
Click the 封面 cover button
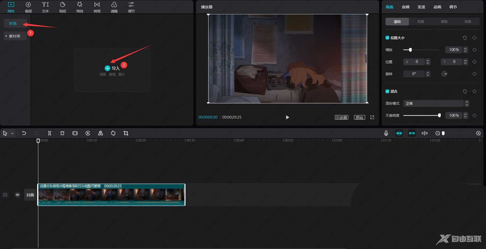30,195
